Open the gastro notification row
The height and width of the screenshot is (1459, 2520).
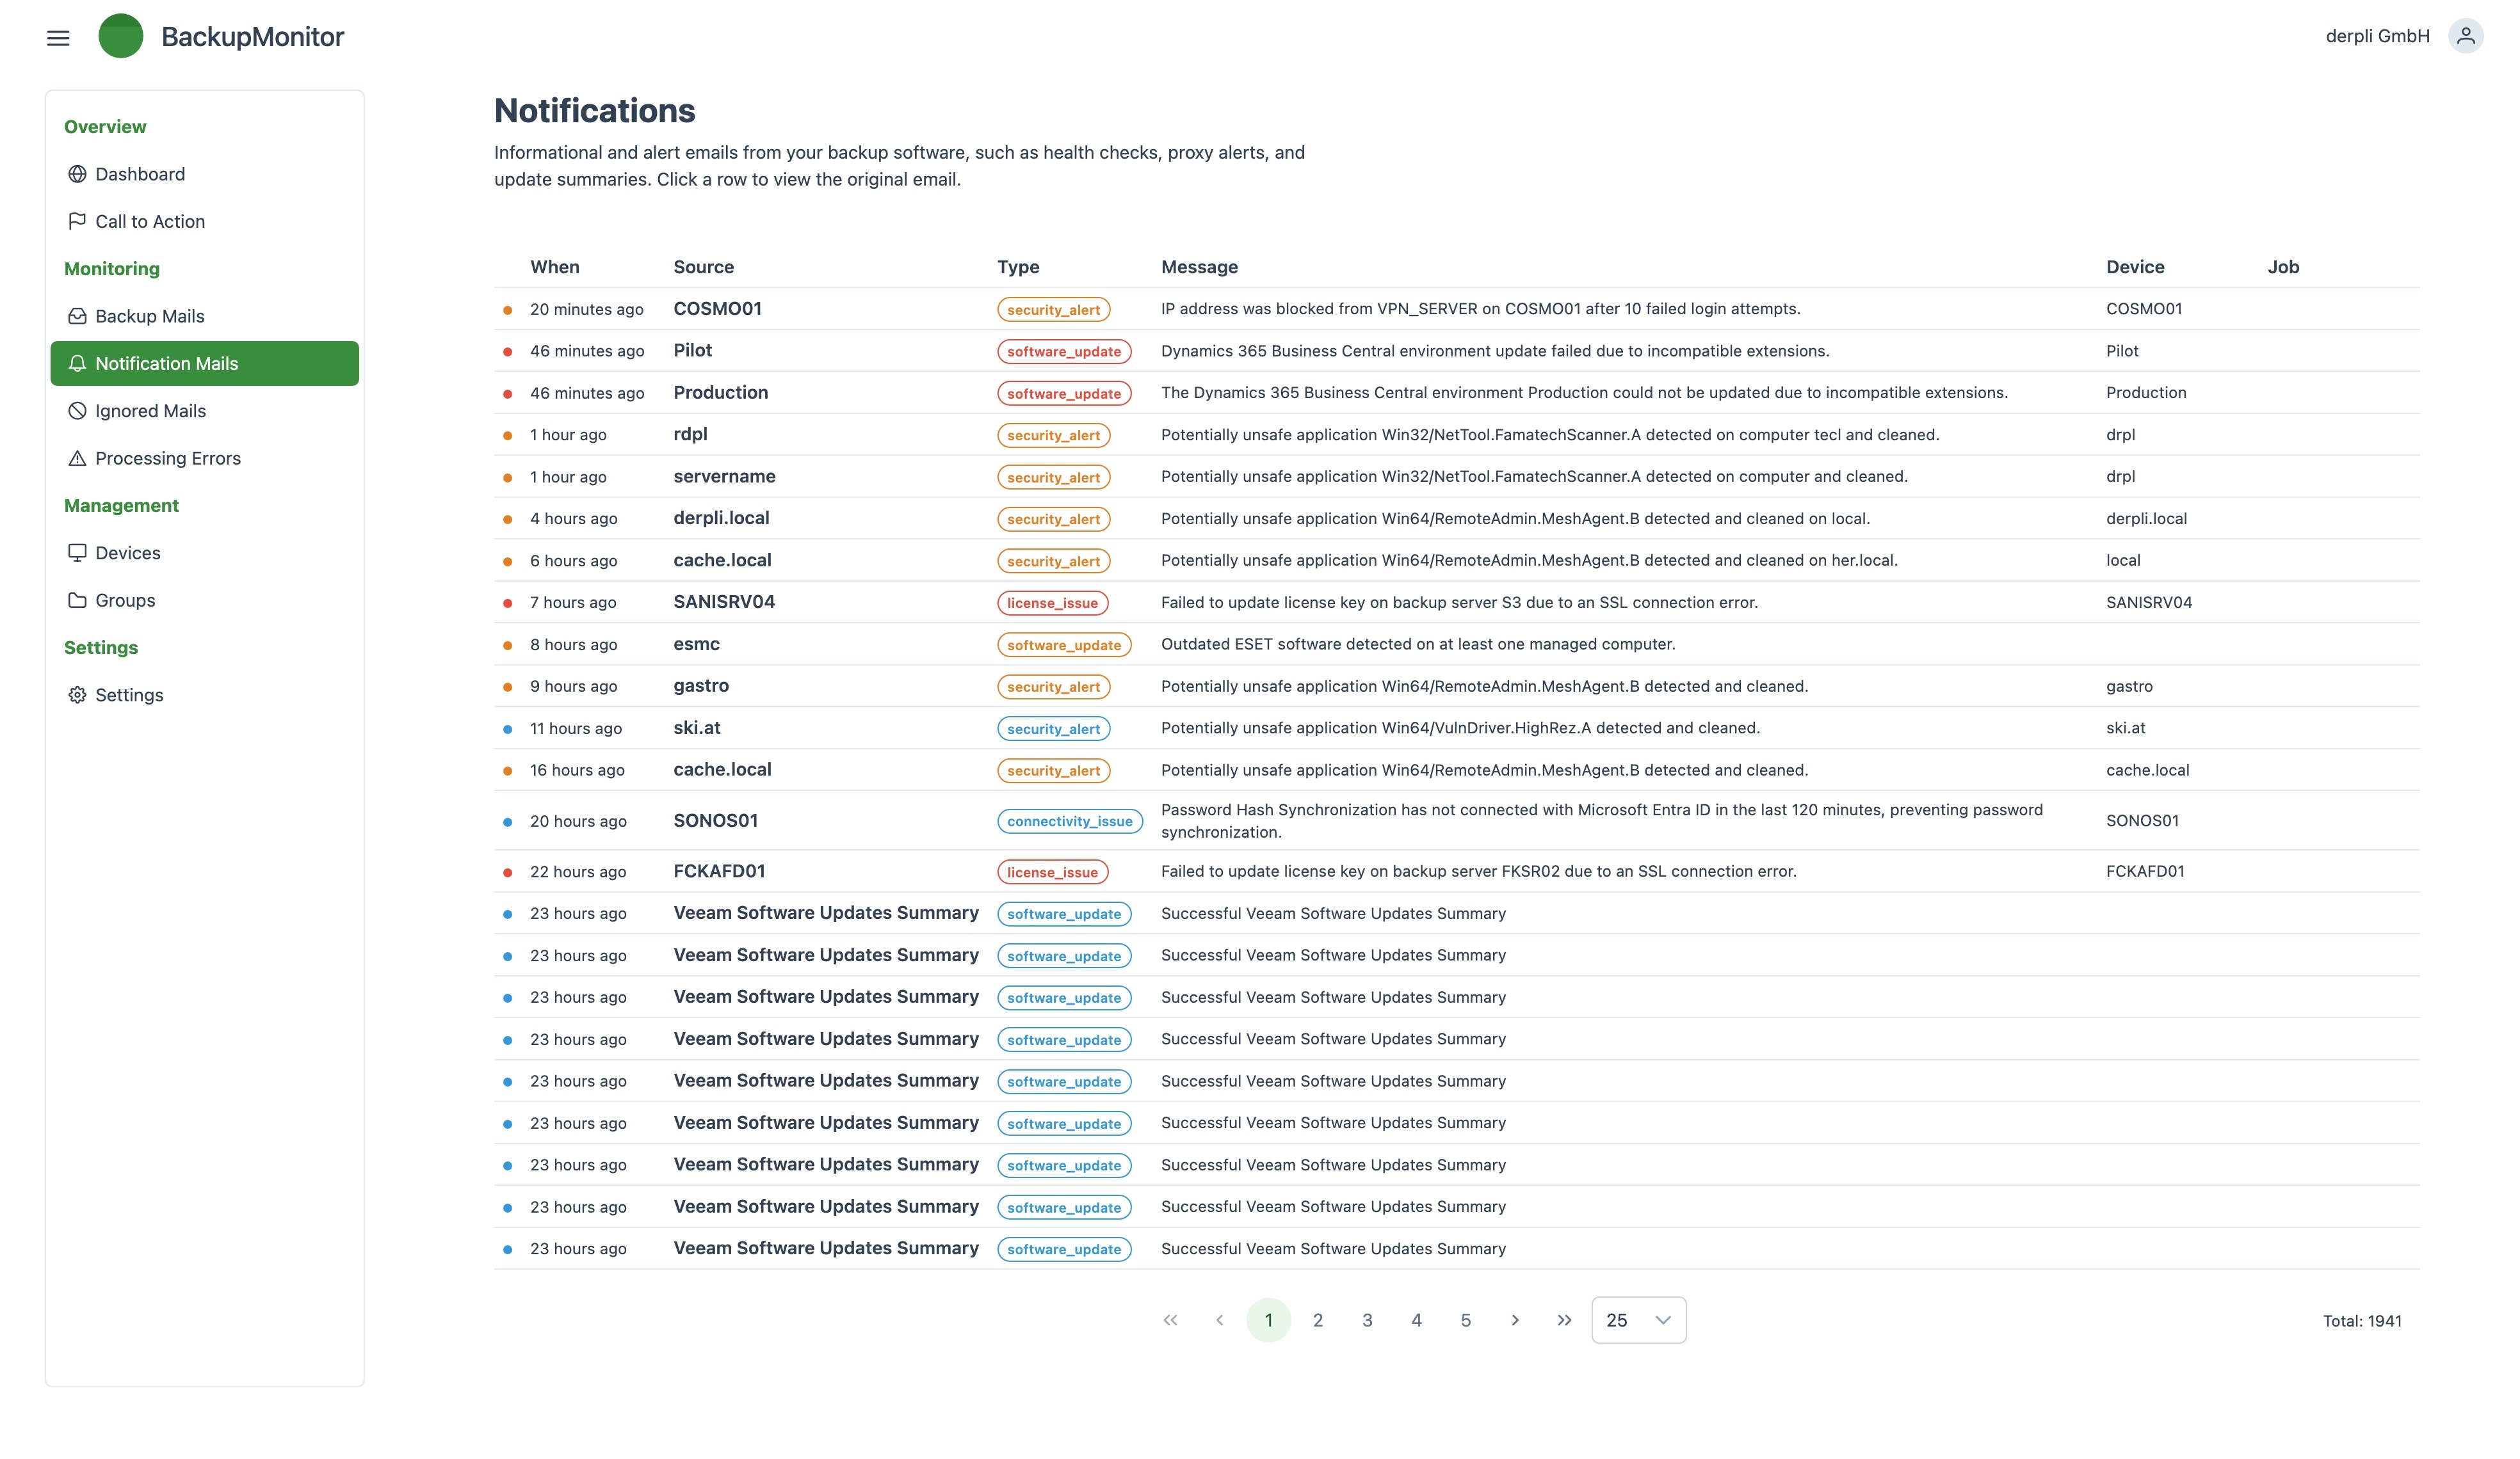[1456, 687]
